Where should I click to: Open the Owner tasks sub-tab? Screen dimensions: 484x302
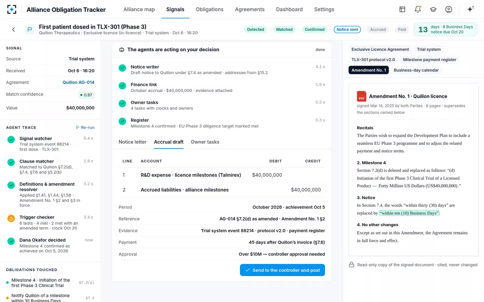click(205, 142)
